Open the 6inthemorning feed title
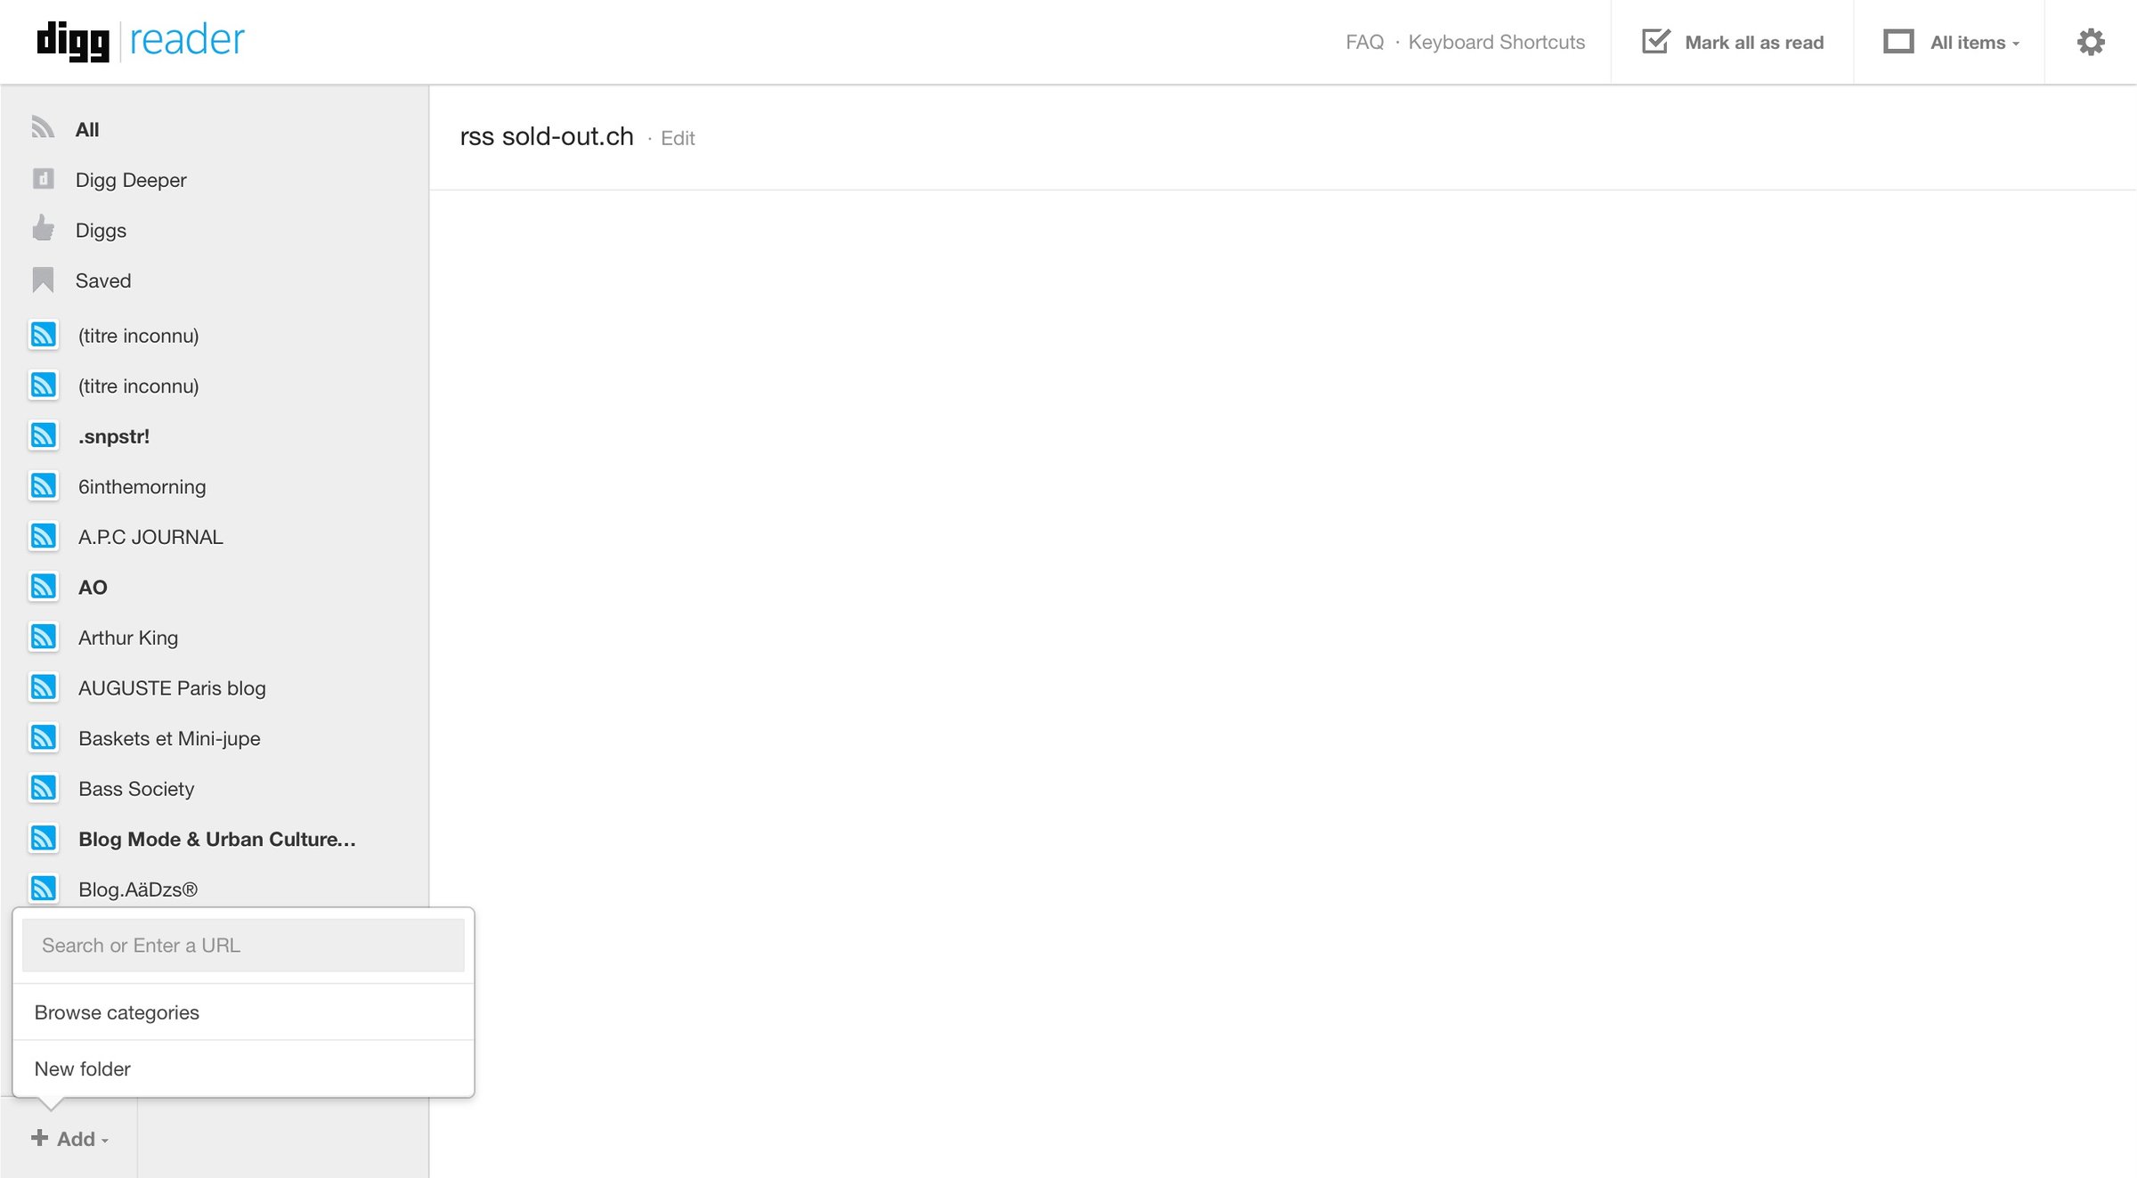Screen dimensions: 2137x1178 [142, 487]
